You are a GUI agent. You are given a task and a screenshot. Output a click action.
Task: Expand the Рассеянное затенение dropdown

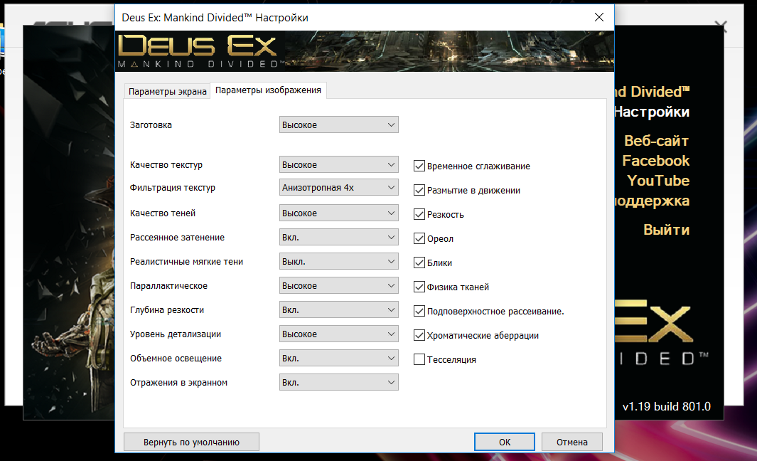[x=339, y=238]
